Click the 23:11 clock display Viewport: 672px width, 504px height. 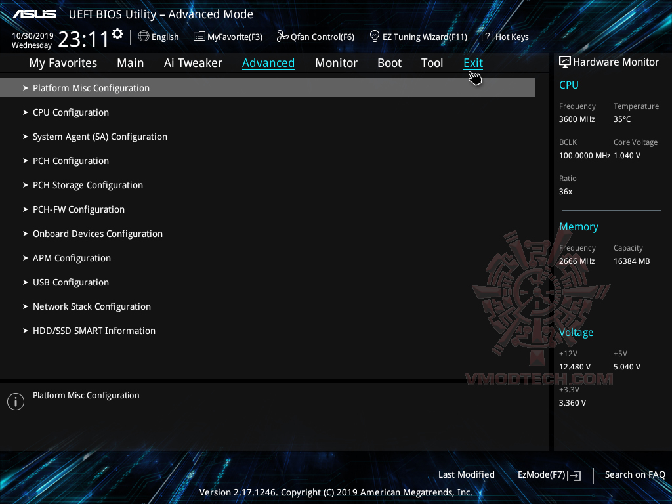[x=83, y=39]
